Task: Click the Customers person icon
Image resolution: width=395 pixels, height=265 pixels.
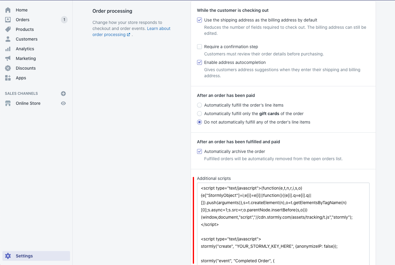Action: pos(8,39)
